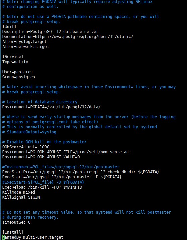Click the [Install] section header
Screen dimensions: 187x240
[13, 232]
